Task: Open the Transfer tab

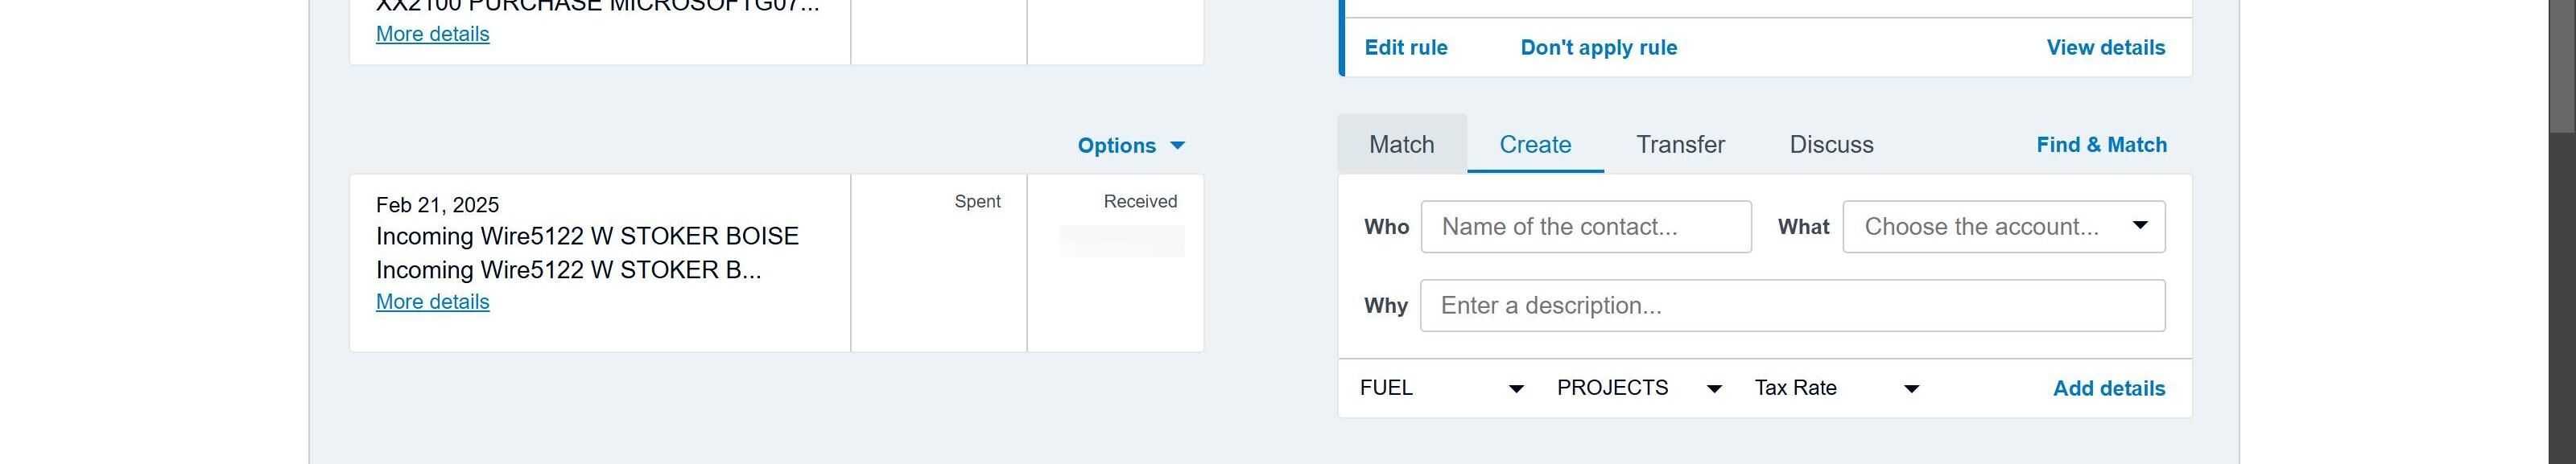Action: (x=1680, y=145)
